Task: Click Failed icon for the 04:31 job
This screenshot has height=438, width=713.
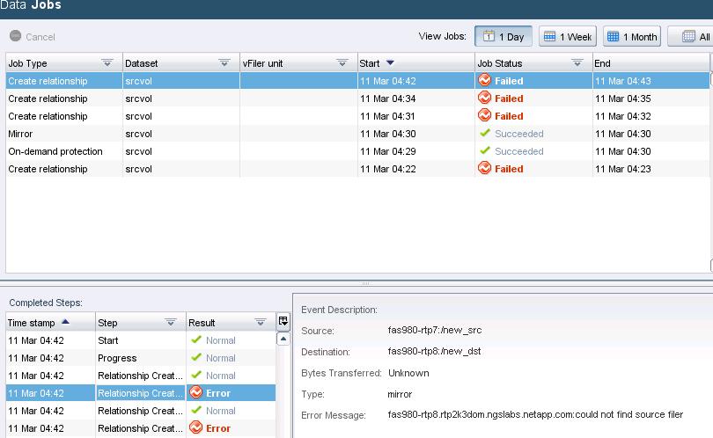Action: point(485,115)
